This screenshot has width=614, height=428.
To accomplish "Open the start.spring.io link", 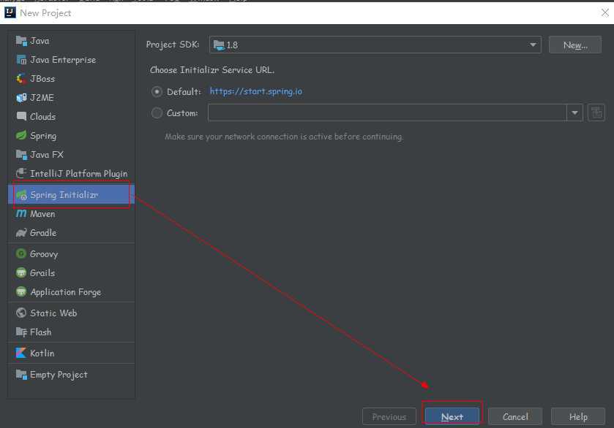I will click(x=255, y=91).
